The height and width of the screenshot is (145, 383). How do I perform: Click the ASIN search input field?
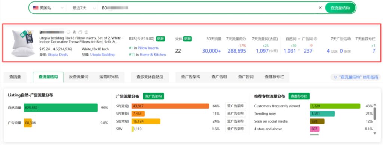pyautogui.click(x=208, y=8)
